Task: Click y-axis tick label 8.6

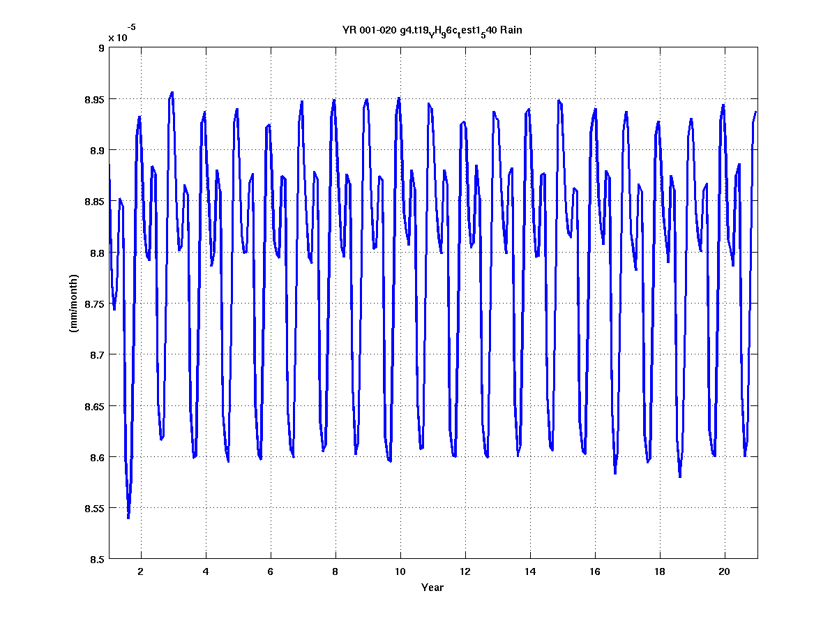Action: point(97,457)
